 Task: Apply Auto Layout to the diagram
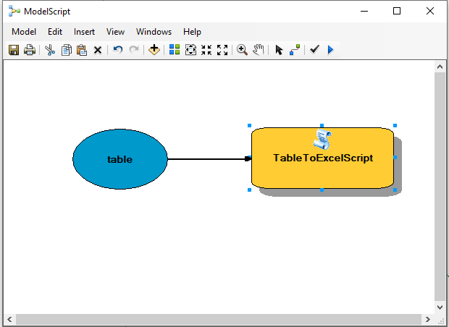click(x=175, y=49)
